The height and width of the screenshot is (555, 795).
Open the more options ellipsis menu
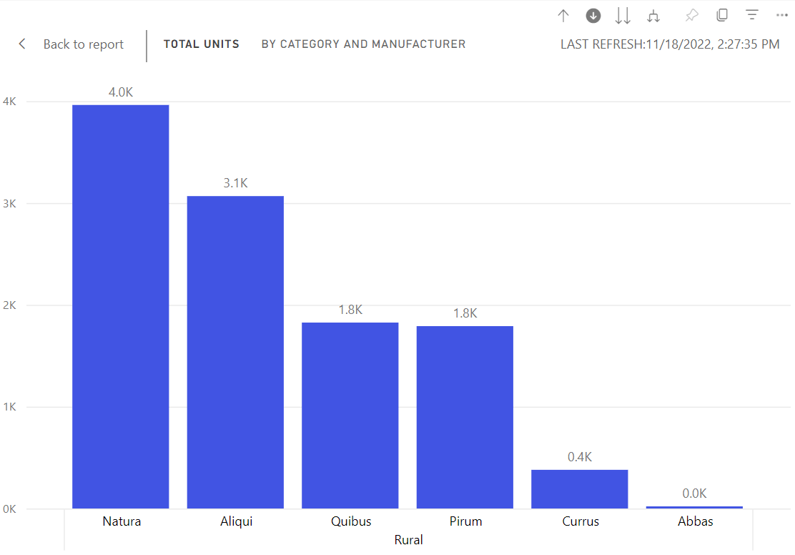[x=782, y=15]
